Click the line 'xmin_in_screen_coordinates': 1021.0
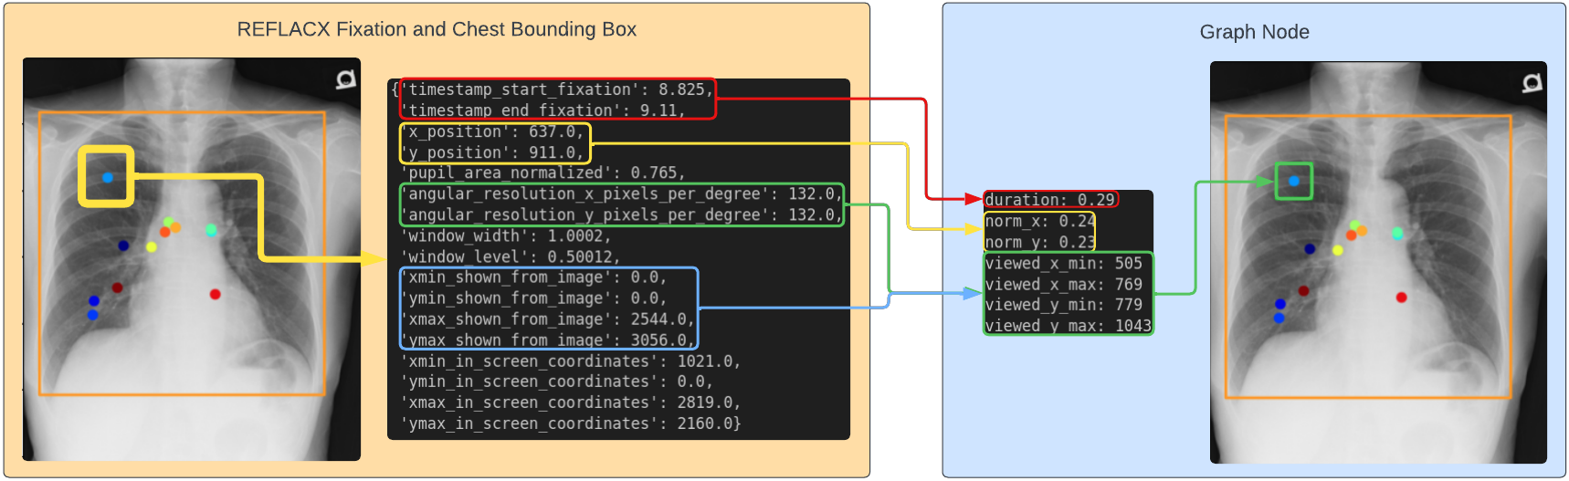Image resolution: width=1569 pixels, height=481 pixels. pos(570,361)
